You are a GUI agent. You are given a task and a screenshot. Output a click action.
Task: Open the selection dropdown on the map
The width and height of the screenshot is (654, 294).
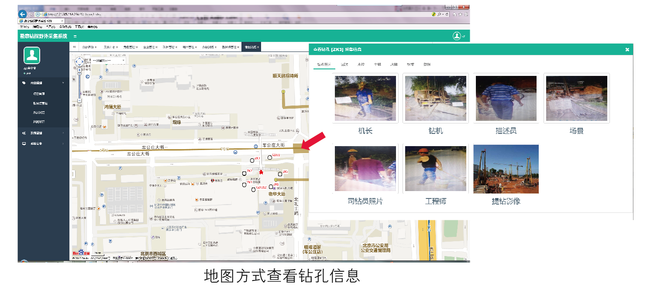click(x=108, y=61)
